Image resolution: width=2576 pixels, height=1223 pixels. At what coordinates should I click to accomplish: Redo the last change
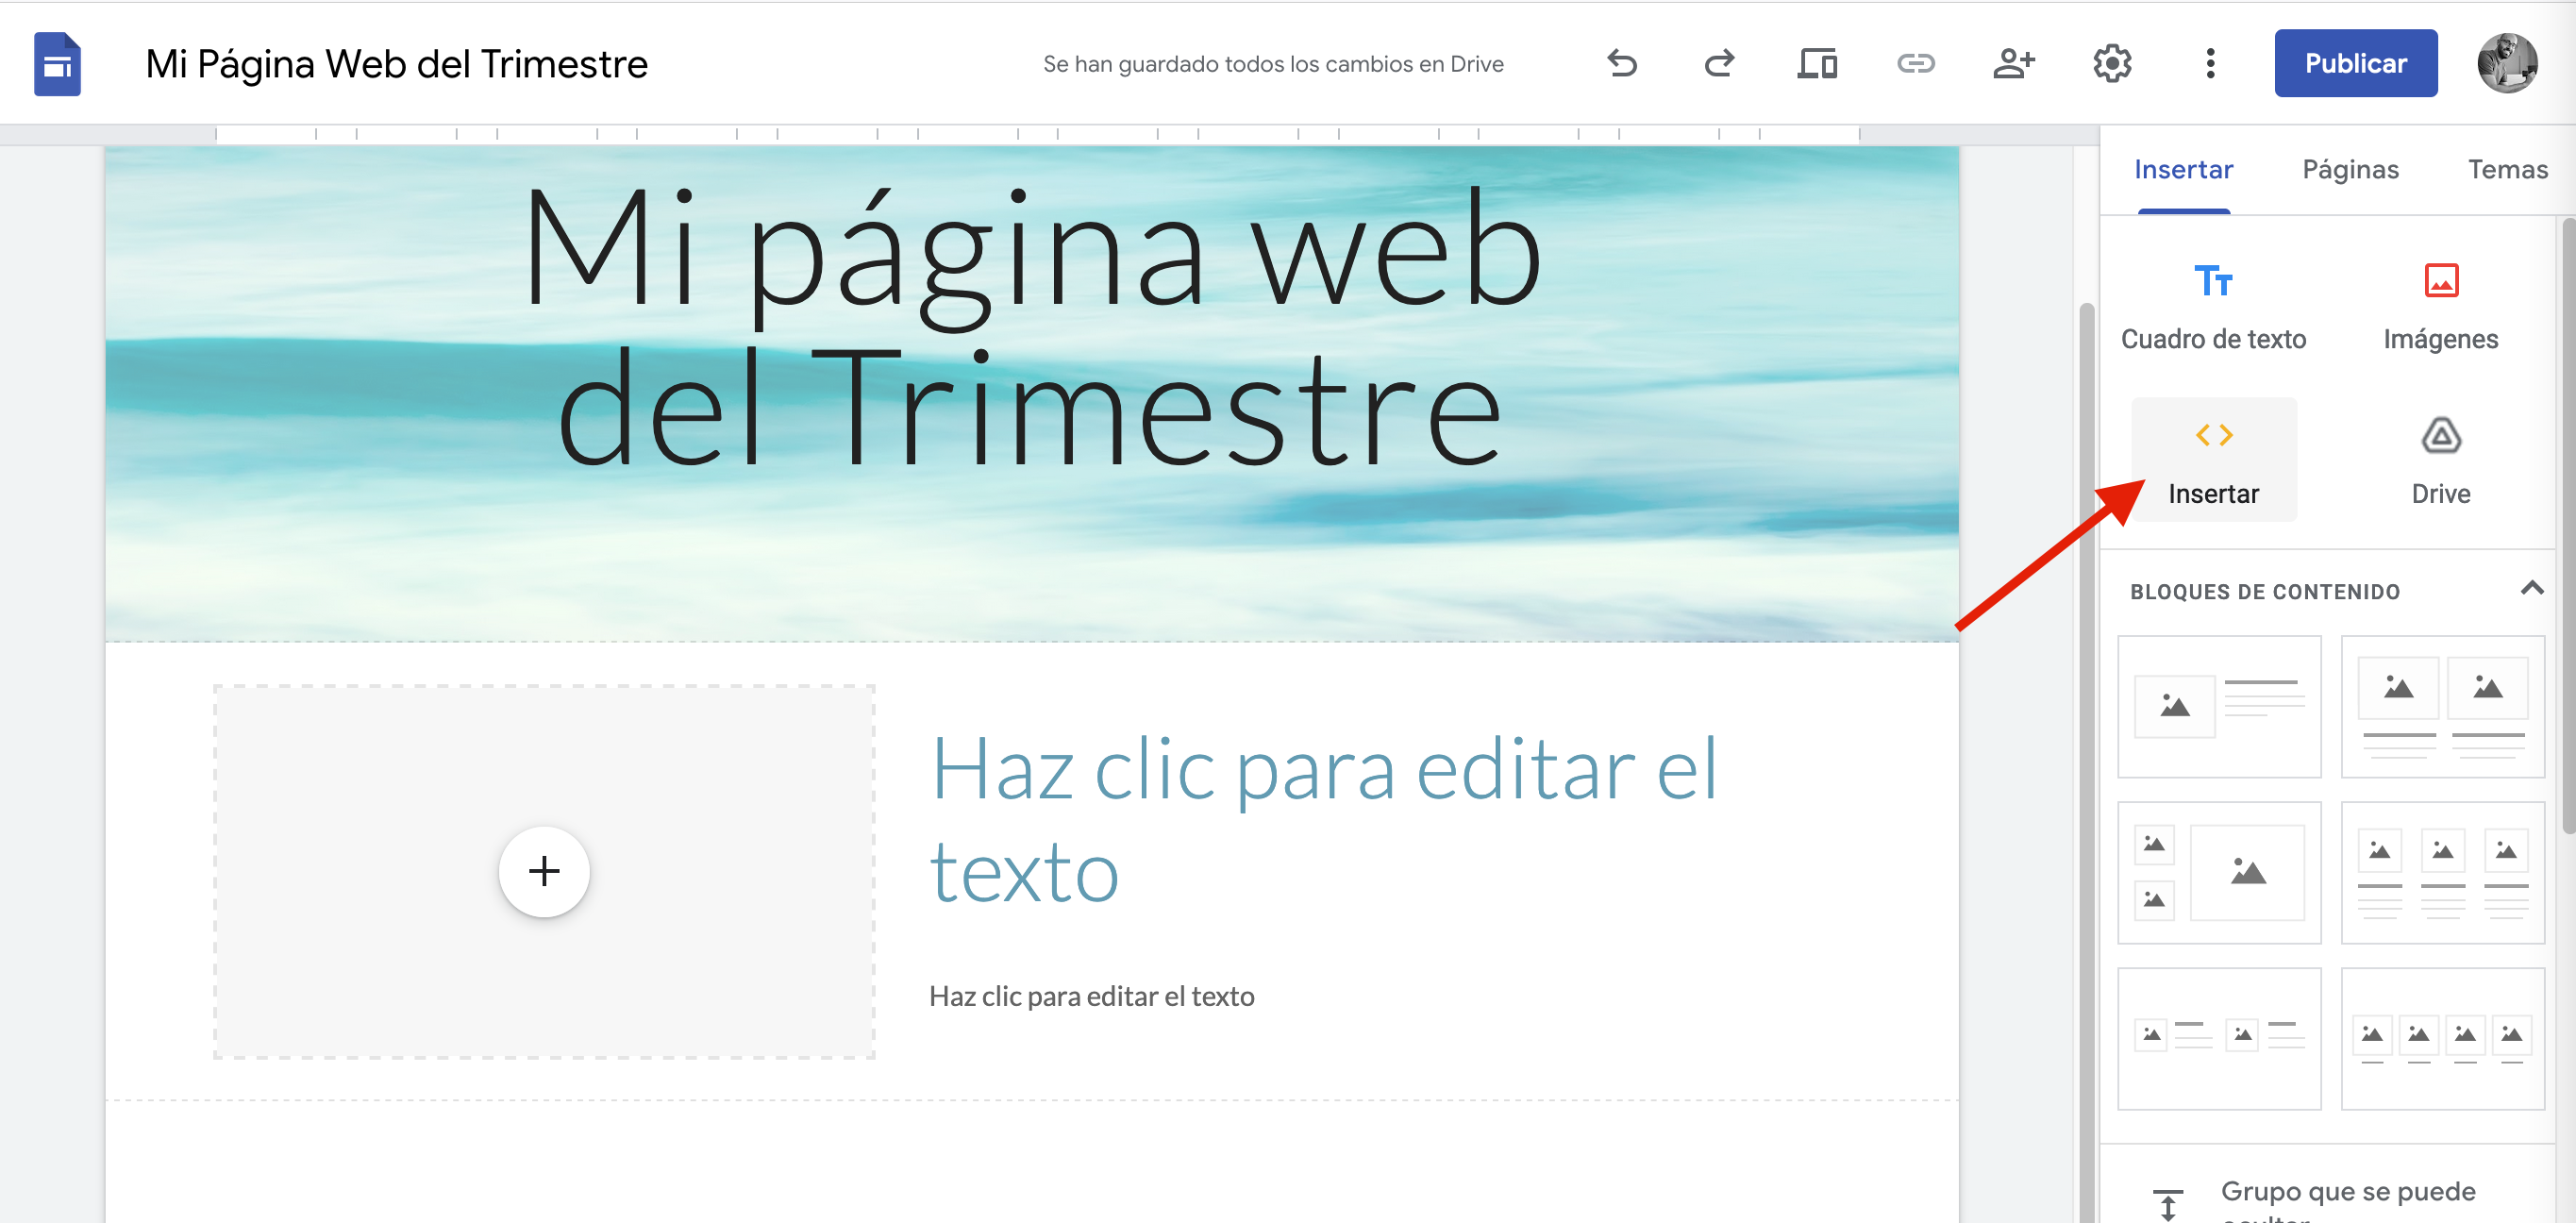(1720, 63)
